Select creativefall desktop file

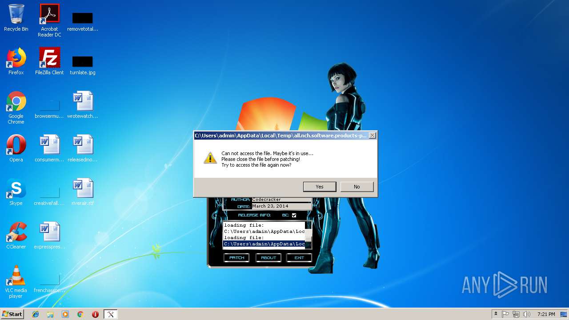tap(49, 196)
